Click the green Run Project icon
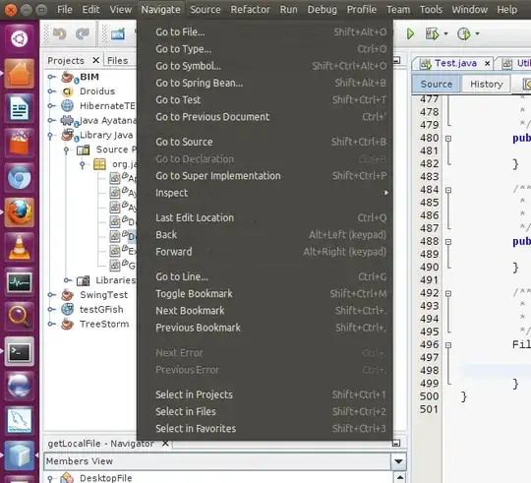Viewport: 531px width, 483px height. (410, 33)
